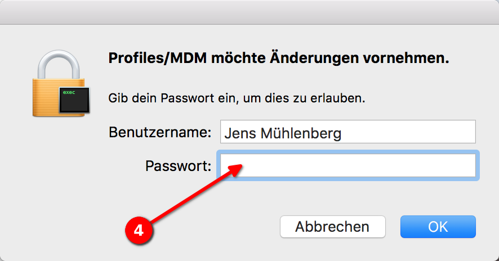The image size is (499, 261).
Task: Confirm with the blue OK button
Action: [438, 227]
